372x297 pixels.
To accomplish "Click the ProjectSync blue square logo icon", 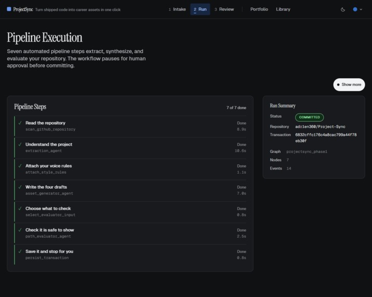I will tap(9, 9).
